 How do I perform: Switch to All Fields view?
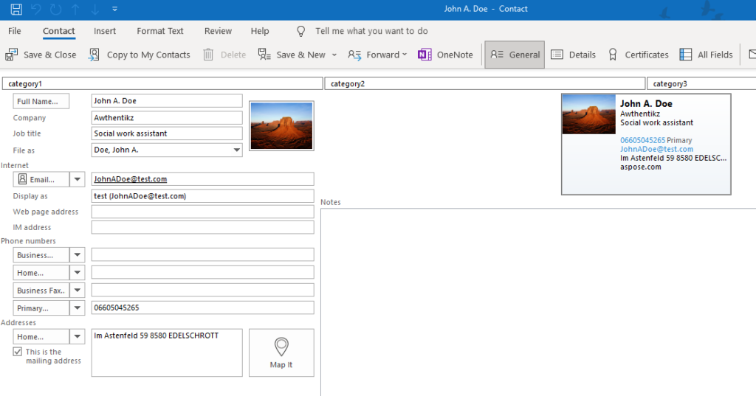706,55
